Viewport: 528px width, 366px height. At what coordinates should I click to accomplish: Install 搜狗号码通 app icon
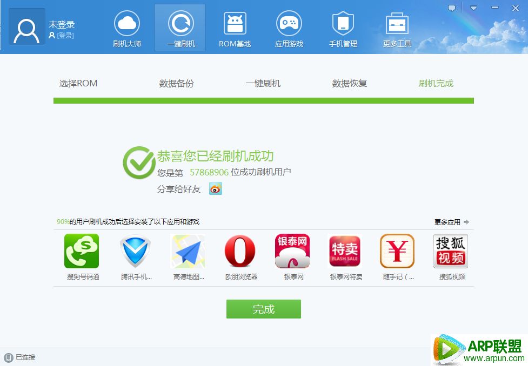[x=82, y=251]
